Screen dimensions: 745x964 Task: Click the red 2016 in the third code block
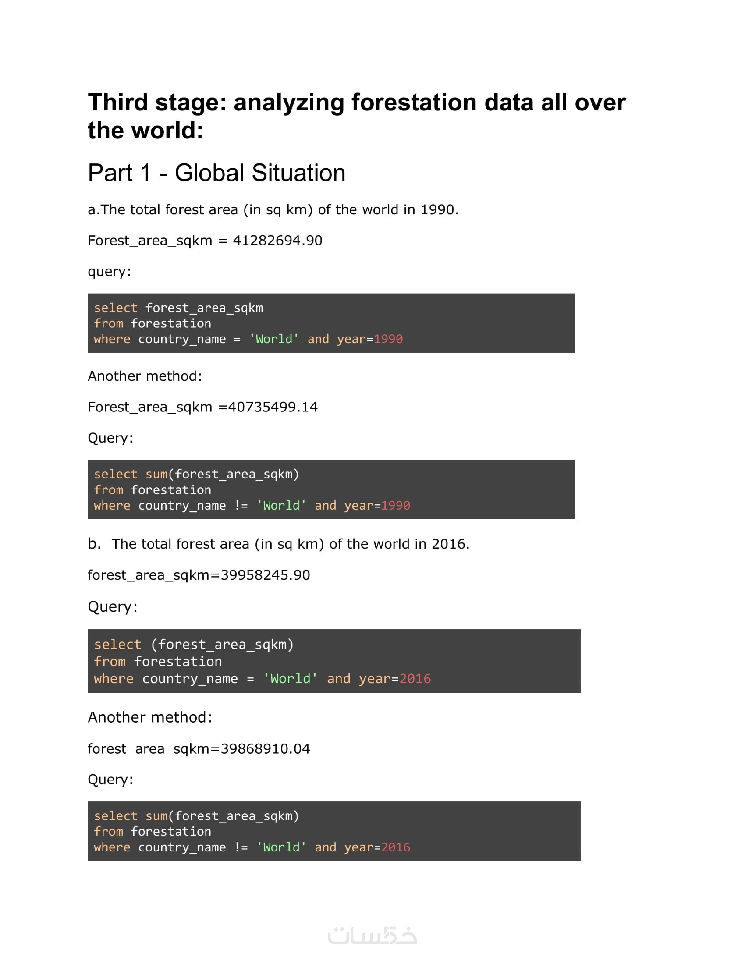pyautogui.click(x=415, y=678)
